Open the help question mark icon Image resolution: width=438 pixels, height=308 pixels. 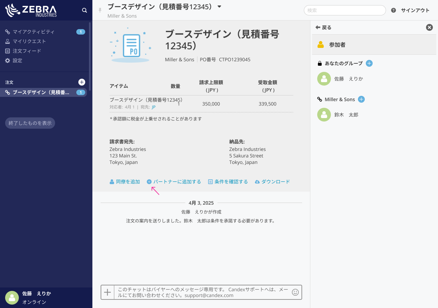[x=394, y=10]
